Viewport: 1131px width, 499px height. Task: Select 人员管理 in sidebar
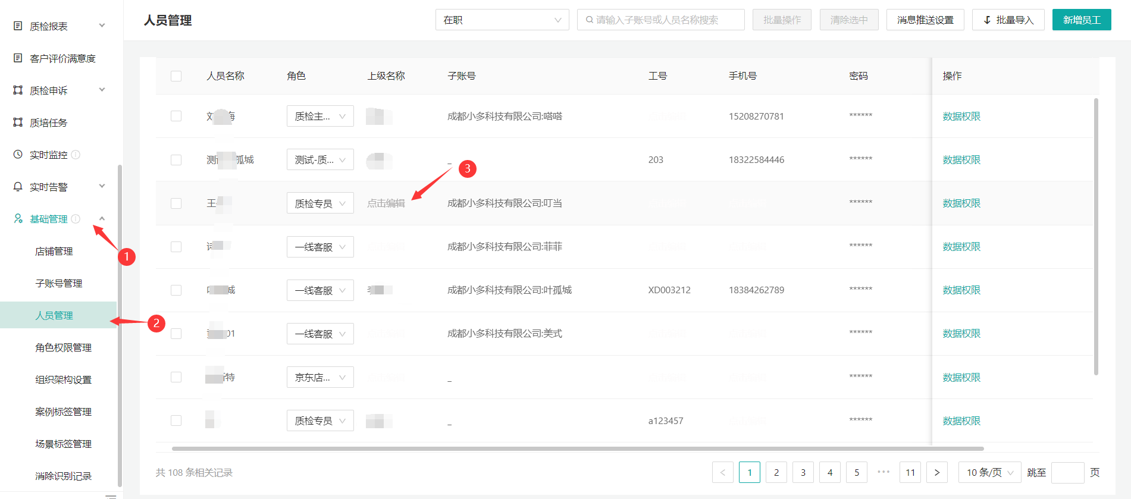click(58, 315)
